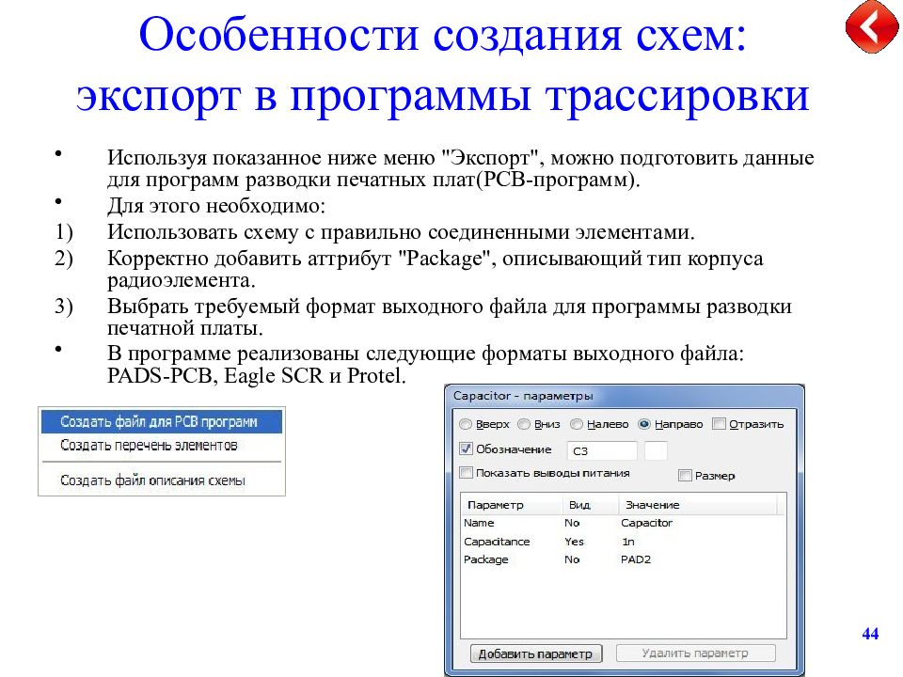The width and height of the screenshot is (903, 677).
Task: Select the 'Name' parameter row
Action: click(x=623, y=523)
